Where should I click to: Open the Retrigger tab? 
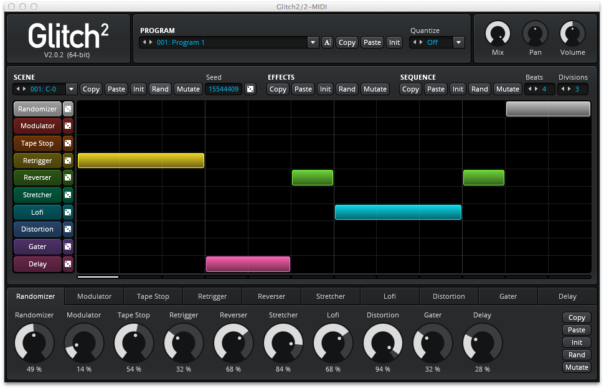212,296
